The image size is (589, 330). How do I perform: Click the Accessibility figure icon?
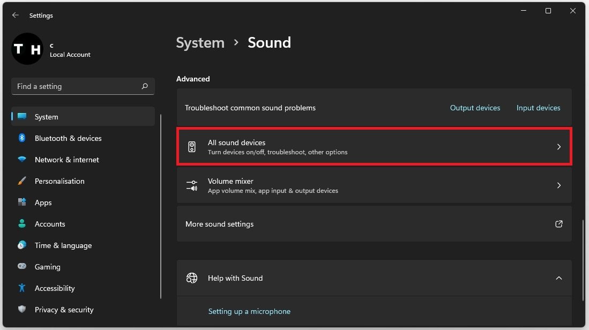click(22, 288)
